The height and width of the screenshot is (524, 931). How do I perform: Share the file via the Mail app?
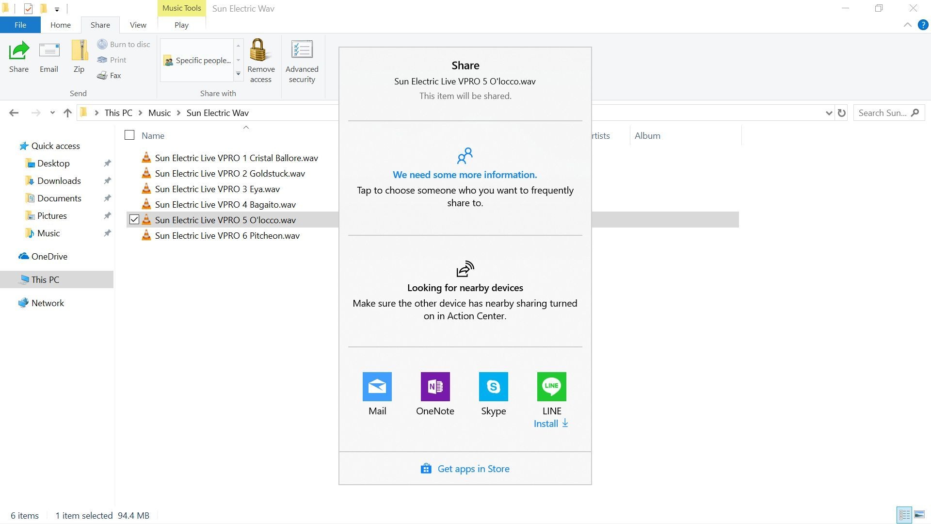point(377,387)
